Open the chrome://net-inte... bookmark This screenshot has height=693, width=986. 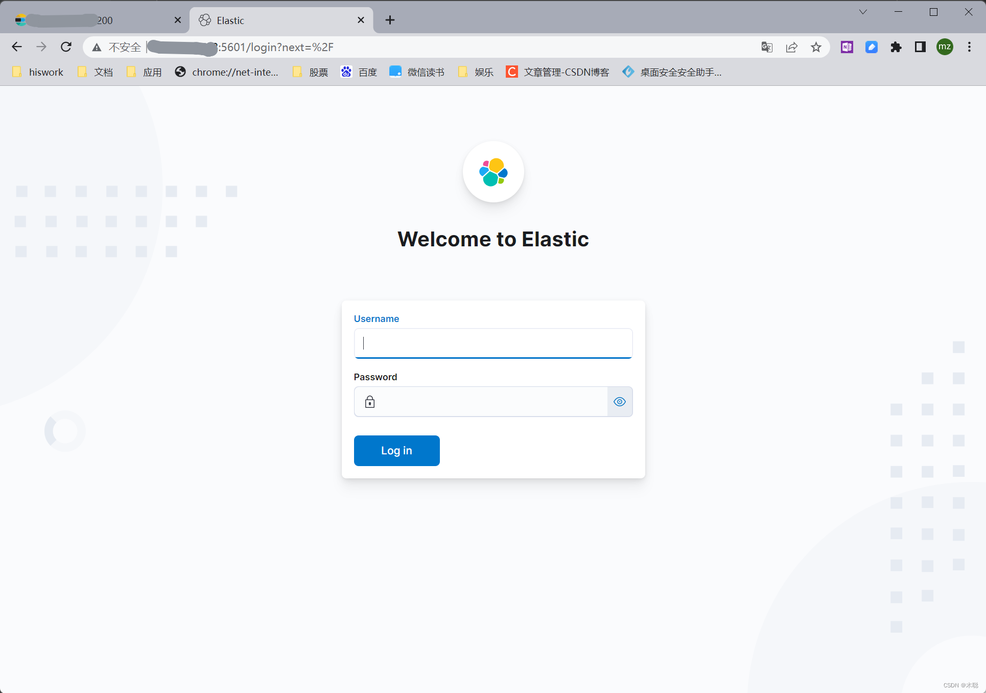(227, 72)
